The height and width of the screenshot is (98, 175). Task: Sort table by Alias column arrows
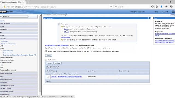(56, 71)
